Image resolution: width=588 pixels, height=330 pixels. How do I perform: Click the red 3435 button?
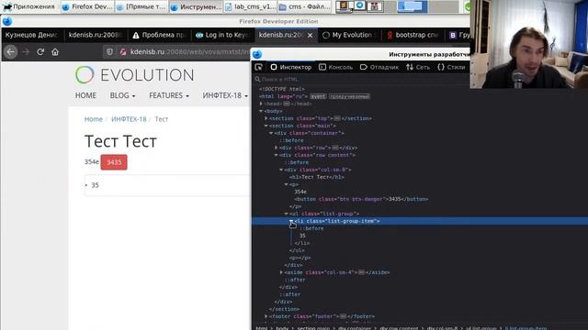[x=114, y=162]
